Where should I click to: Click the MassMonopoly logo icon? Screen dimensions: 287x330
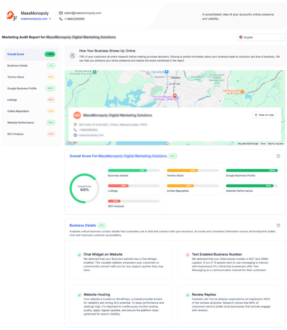click(12, 16)
